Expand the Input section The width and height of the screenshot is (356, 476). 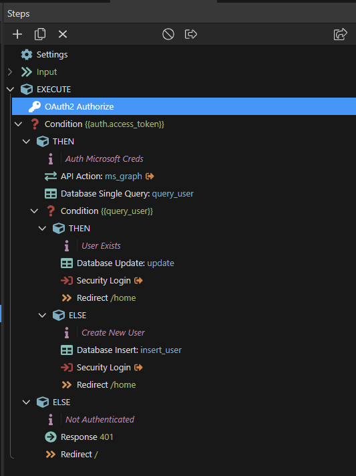(x=10, y=72)
